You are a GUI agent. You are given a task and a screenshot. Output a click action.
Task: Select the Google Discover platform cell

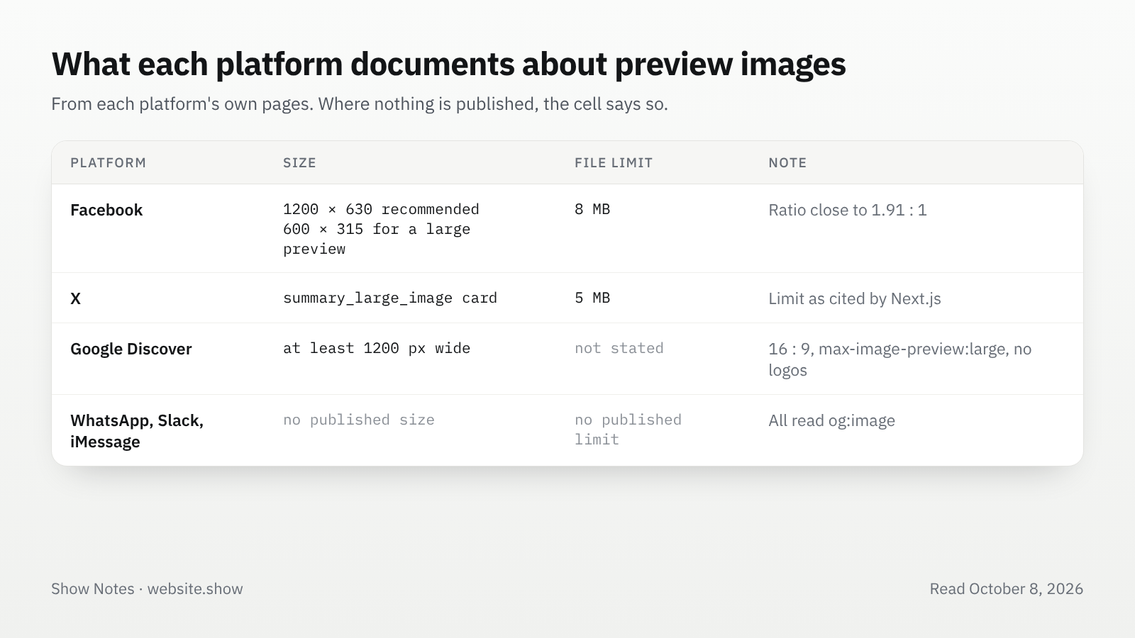131,349
